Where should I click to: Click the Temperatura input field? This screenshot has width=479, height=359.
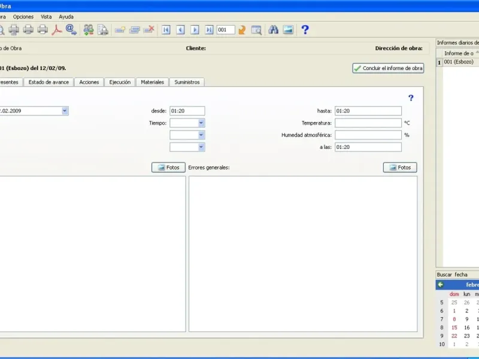tap(368, 123)
